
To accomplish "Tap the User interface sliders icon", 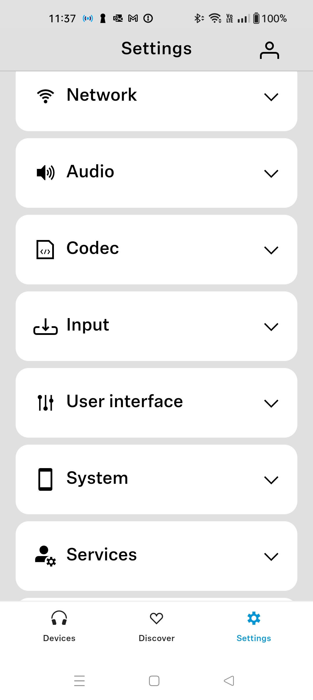I will coord(46,403).
